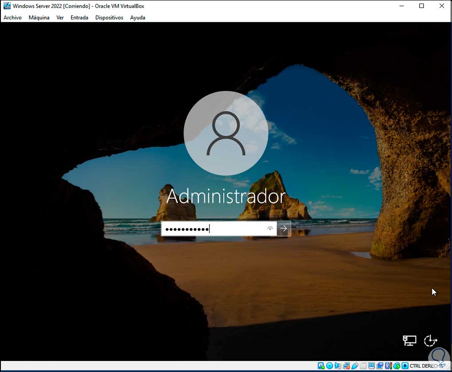Open the Entrada menu
This screenshot has width=452, height=372.
79,18
